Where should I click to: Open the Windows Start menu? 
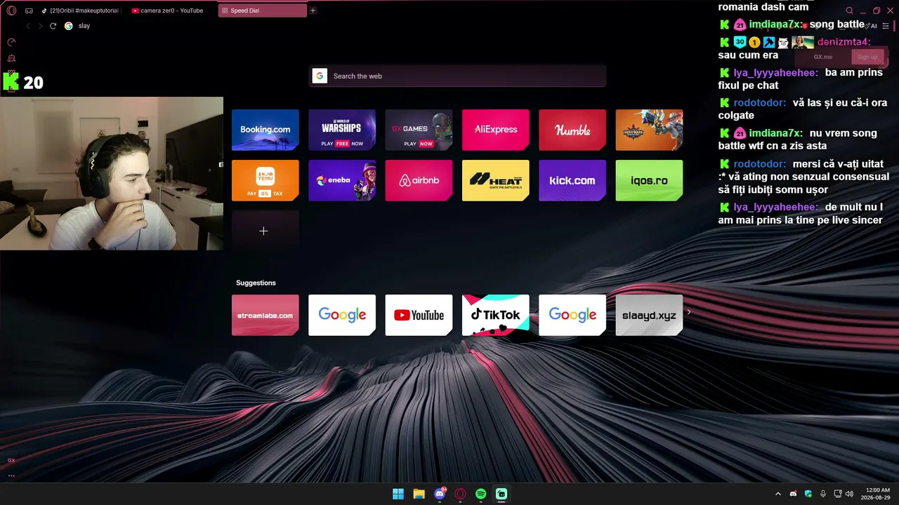click(398, 494)
